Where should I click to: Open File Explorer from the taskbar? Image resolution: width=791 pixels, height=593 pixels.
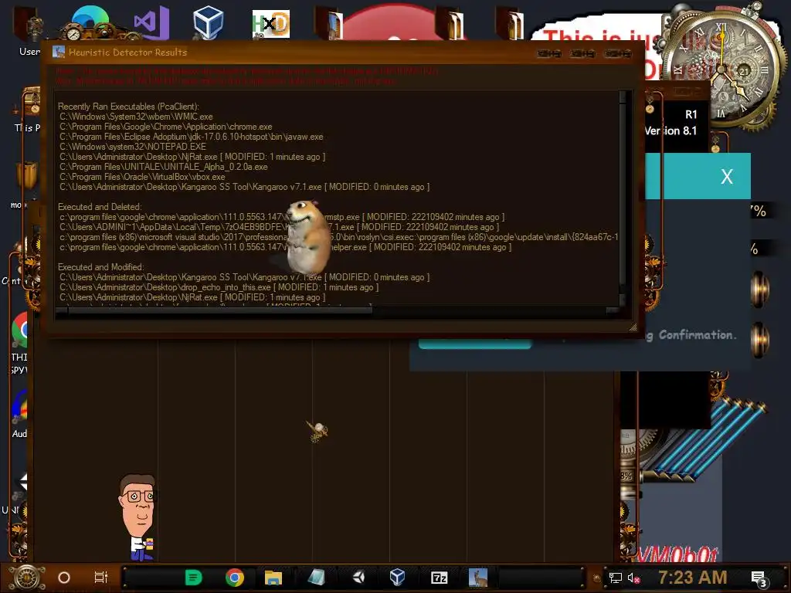pyautogui.click(x=273, y=578)
